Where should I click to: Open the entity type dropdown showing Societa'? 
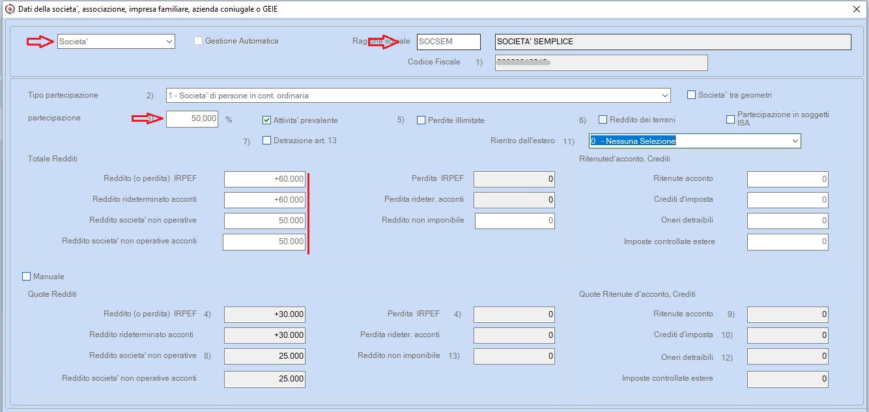[x=116, y=42]
